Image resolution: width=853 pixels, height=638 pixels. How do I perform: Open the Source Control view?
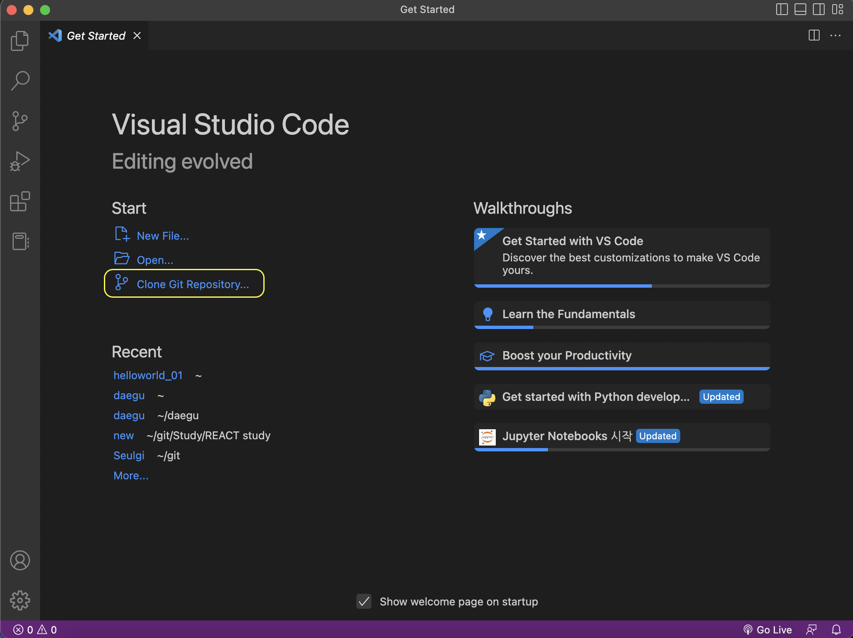tap(20, 121)
